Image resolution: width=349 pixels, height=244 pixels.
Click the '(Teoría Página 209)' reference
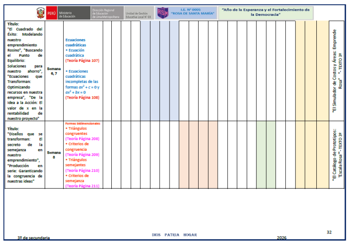(82, 154)
